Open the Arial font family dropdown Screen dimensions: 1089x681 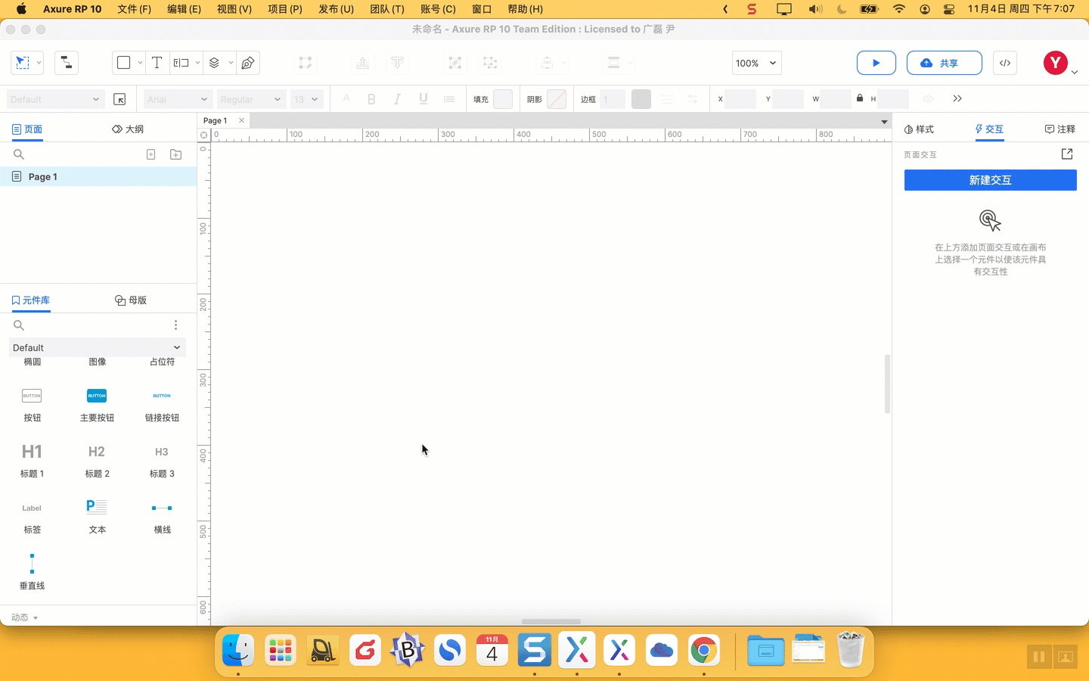click(x=177, y=99)
